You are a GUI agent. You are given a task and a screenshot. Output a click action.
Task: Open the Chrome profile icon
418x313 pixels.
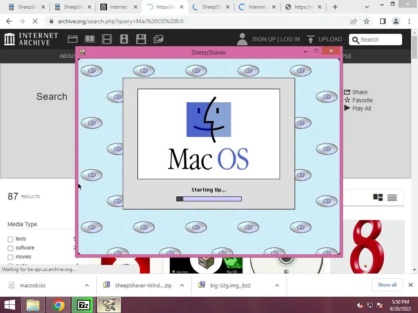pyautogui.click(x=396, y=21)
